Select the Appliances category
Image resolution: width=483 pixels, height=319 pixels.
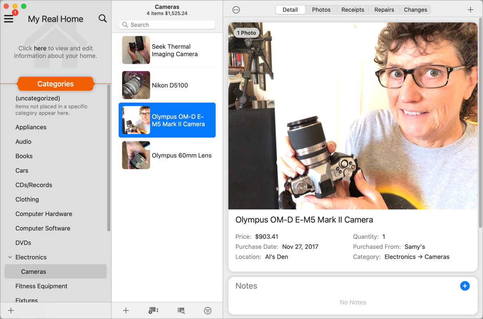31,127
